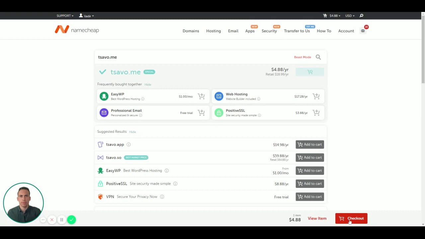The height and width of the screenshot is (239, 425).
Task: Enable Beast Mode search
Action: pyautogui.click(x=302, y=57)
